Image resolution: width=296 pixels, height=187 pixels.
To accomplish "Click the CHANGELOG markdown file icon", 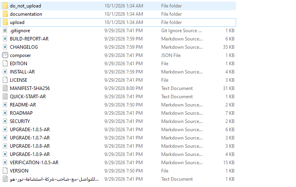I will tap(5, 47).
